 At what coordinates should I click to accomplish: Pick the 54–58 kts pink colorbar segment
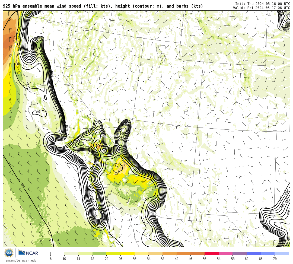[x=225, y=253]
